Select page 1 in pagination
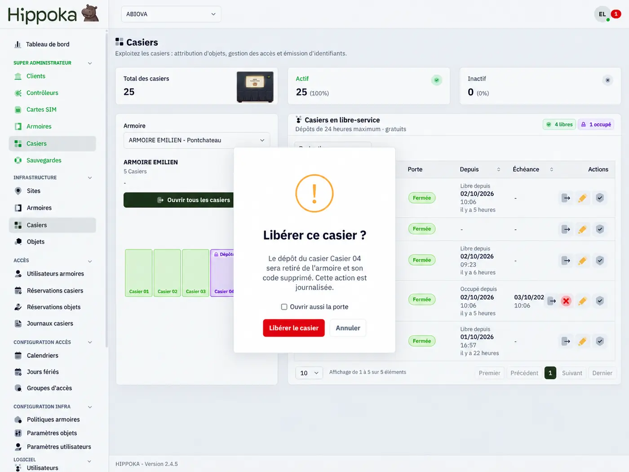 click(x=550, y=373)
